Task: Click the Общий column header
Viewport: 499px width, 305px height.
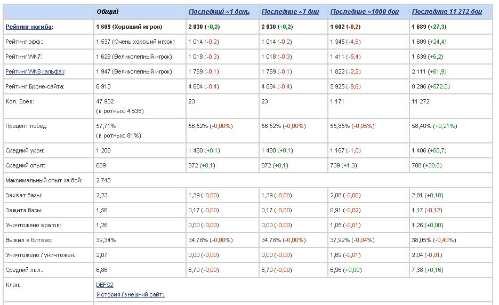Action: pos(108,12)
